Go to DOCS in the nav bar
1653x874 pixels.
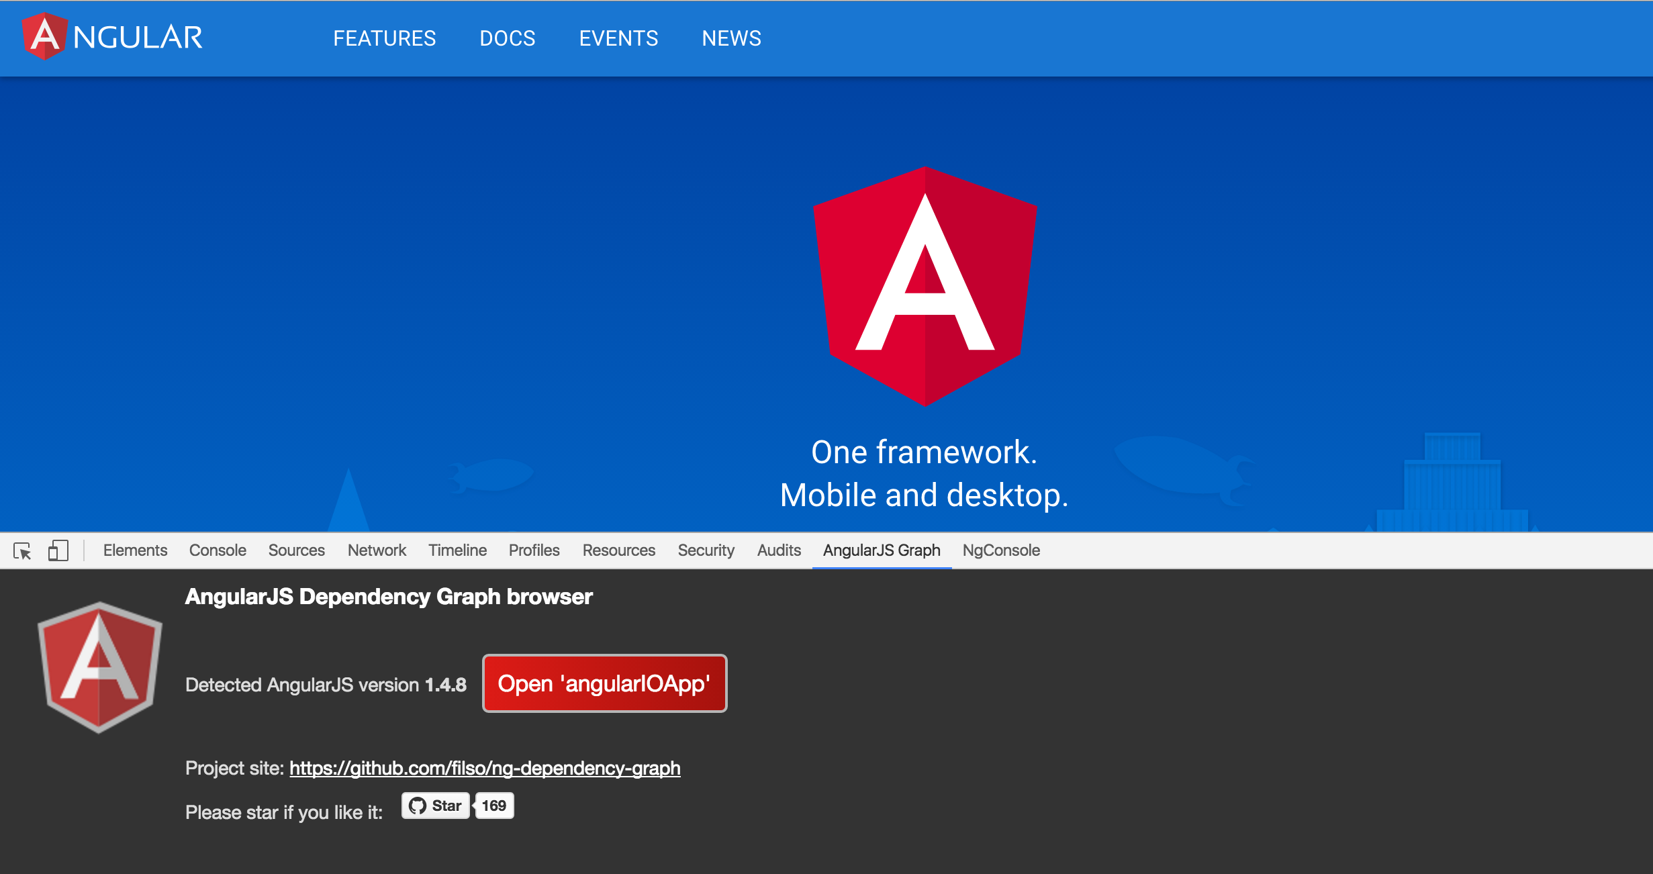(508, 38)
